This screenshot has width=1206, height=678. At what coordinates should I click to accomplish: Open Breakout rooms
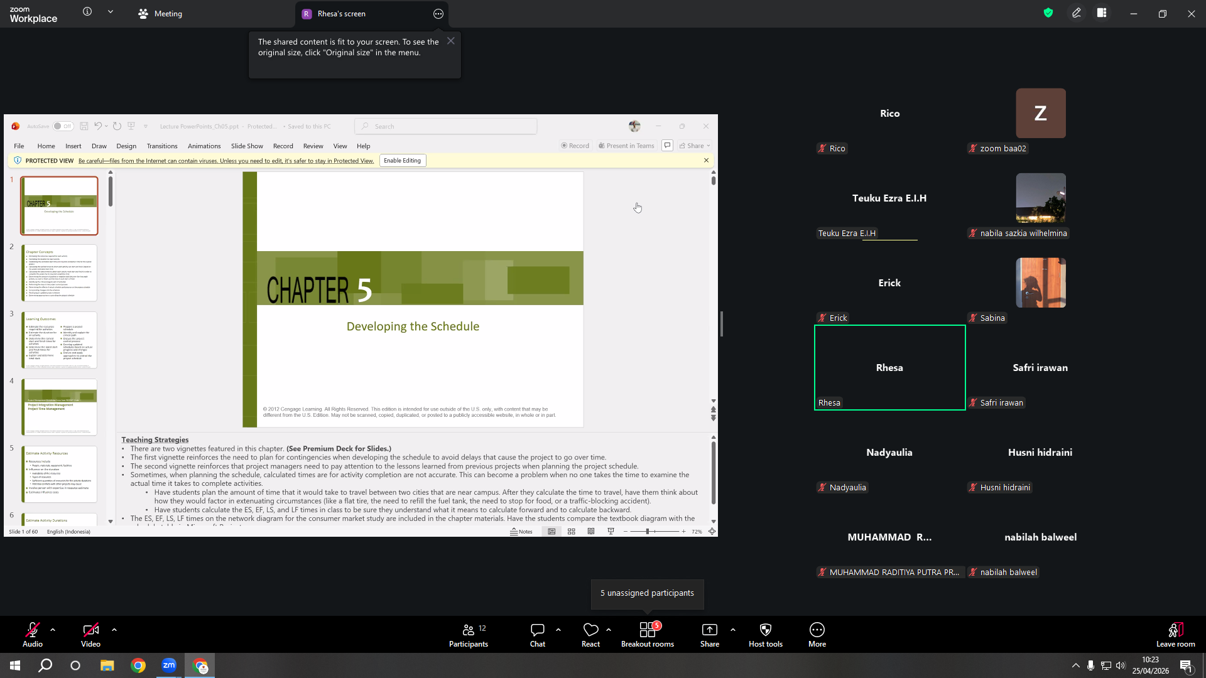click(x=648, y=635)
